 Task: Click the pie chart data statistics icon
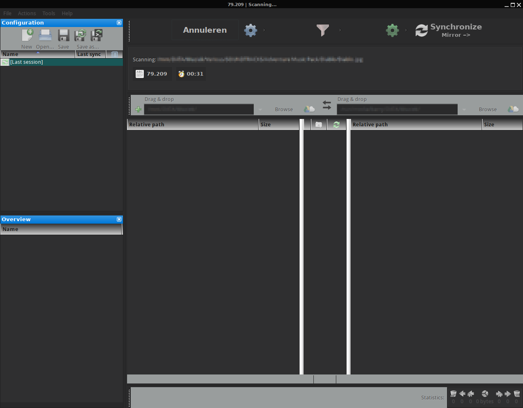pos(485,394)
